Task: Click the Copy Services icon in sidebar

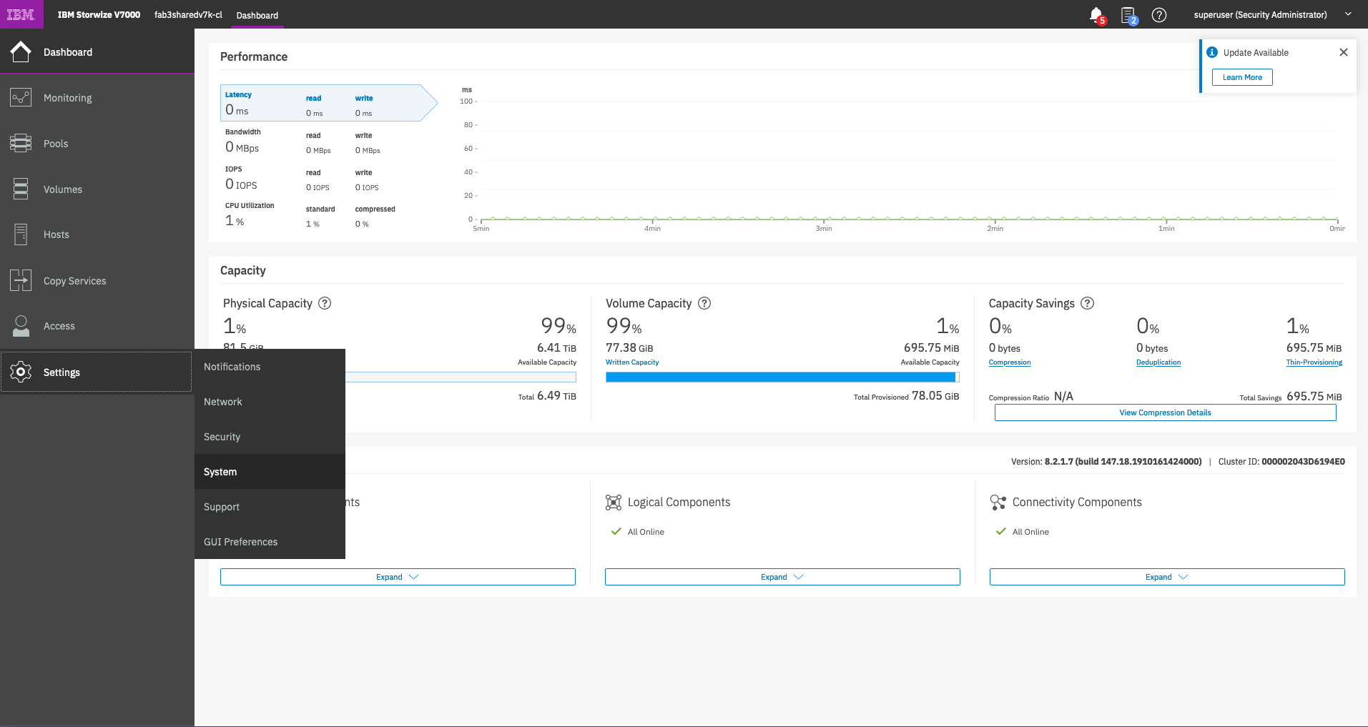Action: pyautogui.click(x=21, y=280)
